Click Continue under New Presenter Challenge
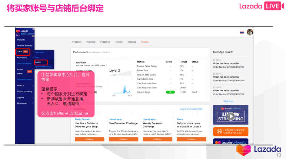The height and width of the screenshot is (159, 286). (124, 139)
